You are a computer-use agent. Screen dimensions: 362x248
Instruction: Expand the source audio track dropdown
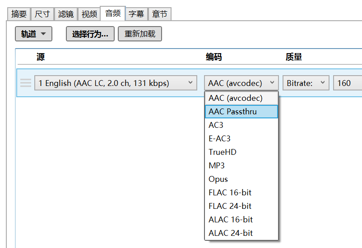click(116, 83)
